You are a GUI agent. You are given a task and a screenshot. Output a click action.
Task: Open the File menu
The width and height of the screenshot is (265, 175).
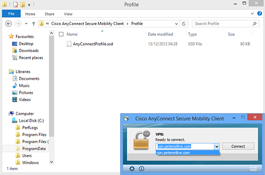click(12, 13)
